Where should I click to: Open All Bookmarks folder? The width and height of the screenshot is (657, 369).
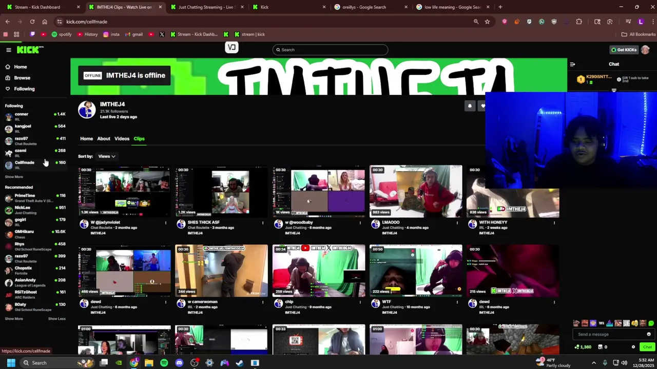(638, 34)
